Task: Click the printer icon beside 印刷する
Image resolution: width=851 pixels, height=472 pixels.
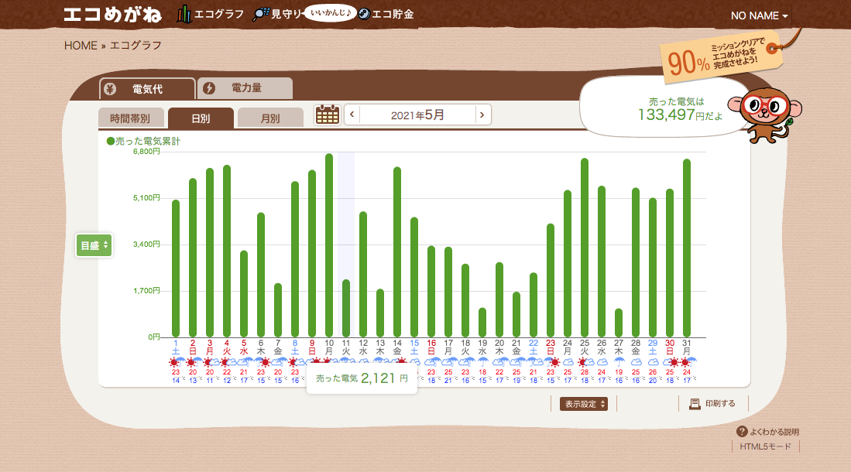Action: click(x=695, y=404)
